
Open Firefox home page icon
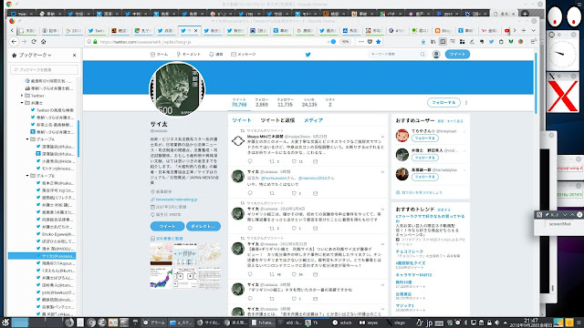(x=43, y=42)
